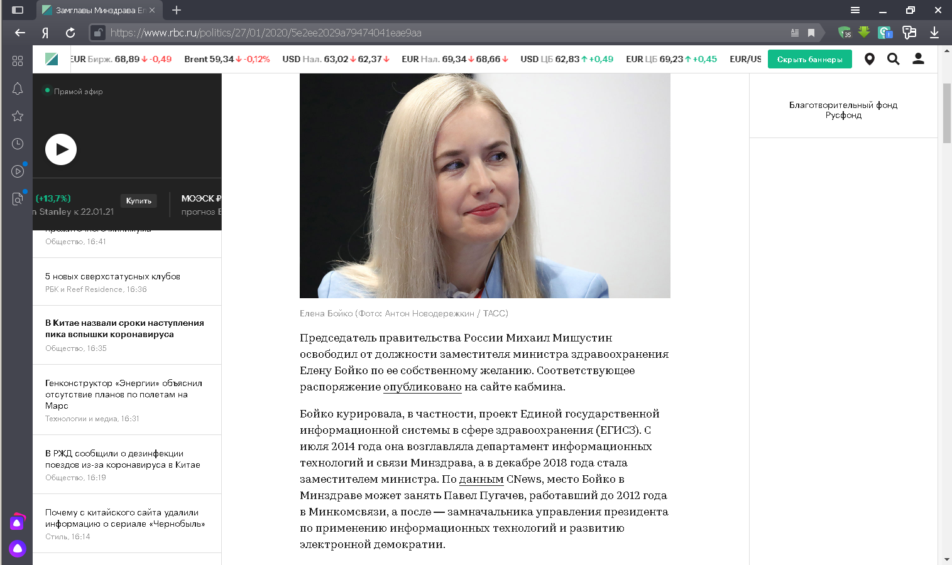This screenshot has width=952, height=565.
Task: Open the history clock in the sidebar
Action: point(18,144)
